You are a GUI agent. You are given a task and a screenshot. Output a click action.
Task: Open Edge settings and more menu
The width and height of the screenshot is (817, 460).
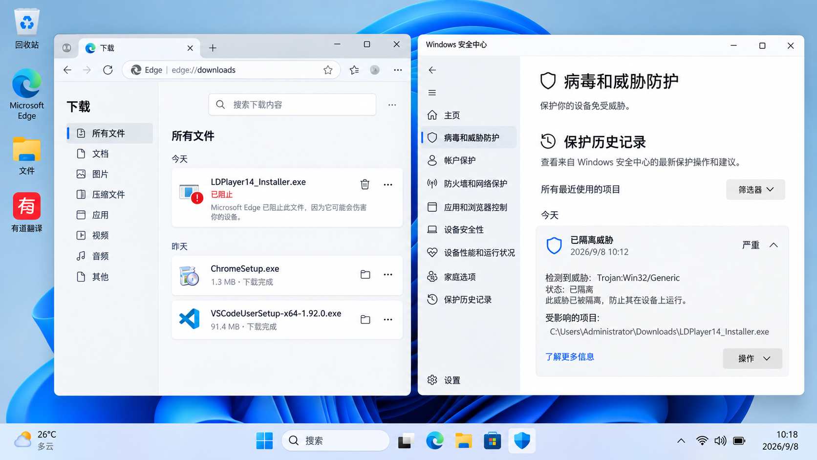398,70
